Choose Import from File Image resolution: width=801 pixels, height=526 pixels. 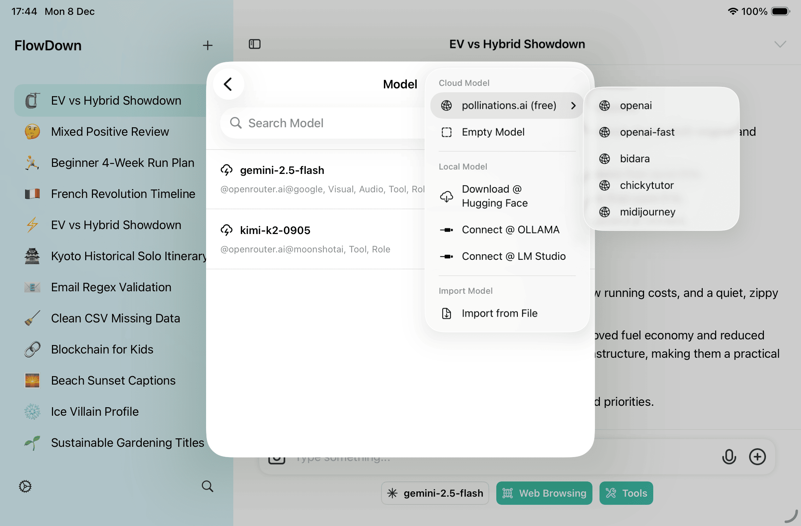pos(499,313)
